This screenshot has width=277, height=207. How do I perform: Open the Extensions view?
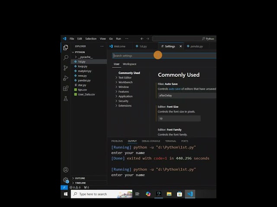pyautogui.click(x=65, y=88)
